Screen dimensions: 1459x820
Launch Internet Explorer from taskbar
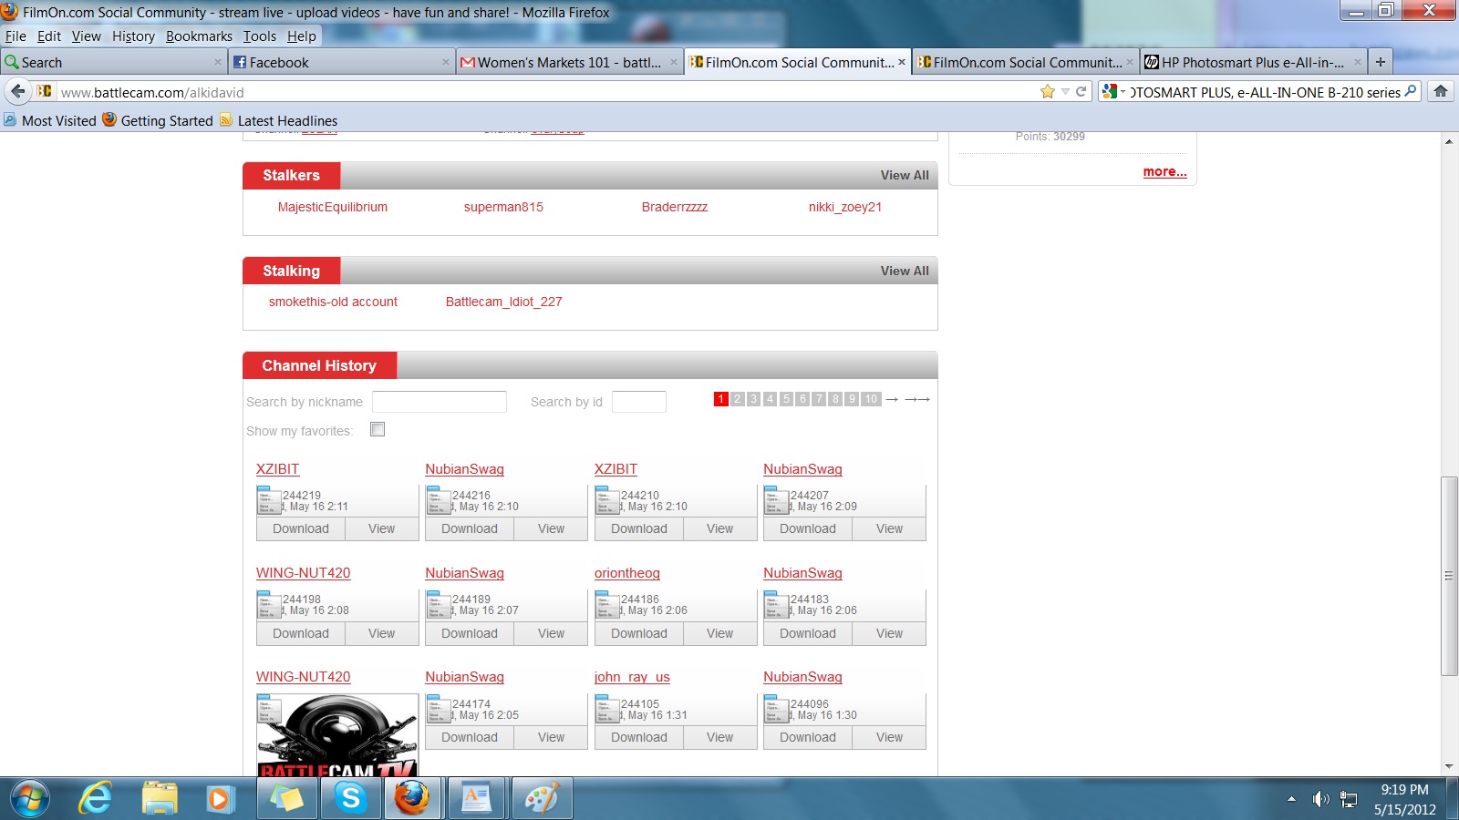[x=95, y=799]
